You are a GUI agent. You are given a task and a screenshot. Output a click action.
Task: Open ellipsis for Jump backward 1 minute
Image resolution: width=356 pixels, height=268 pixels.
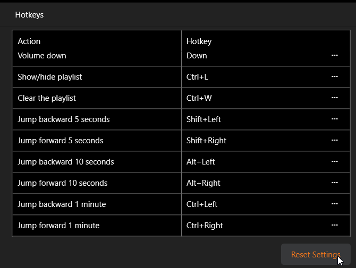tap(335, 204)
